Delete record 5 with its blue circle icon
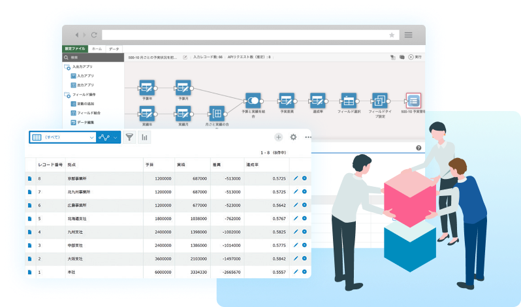The height and width of the screenshot is (307, 521). 304,218
